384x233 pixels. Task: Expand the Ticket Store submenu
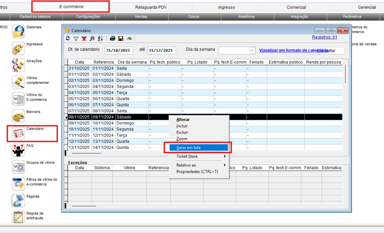pos(200,156)
